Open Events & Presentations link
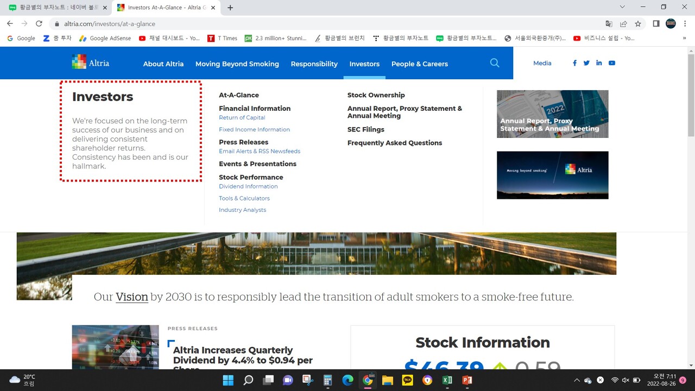695x391 pixels. [257, 164]
